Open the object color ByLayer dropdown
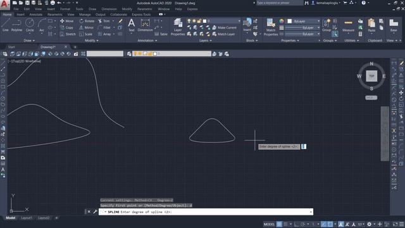Image resolution: width=405 pixels, height=228 pixels. click(319, 21)
